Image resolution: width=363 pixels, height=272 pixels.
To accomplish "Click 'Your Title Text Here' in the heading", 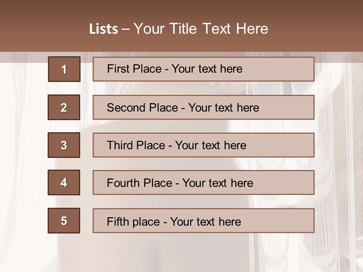I will point(201,29).
